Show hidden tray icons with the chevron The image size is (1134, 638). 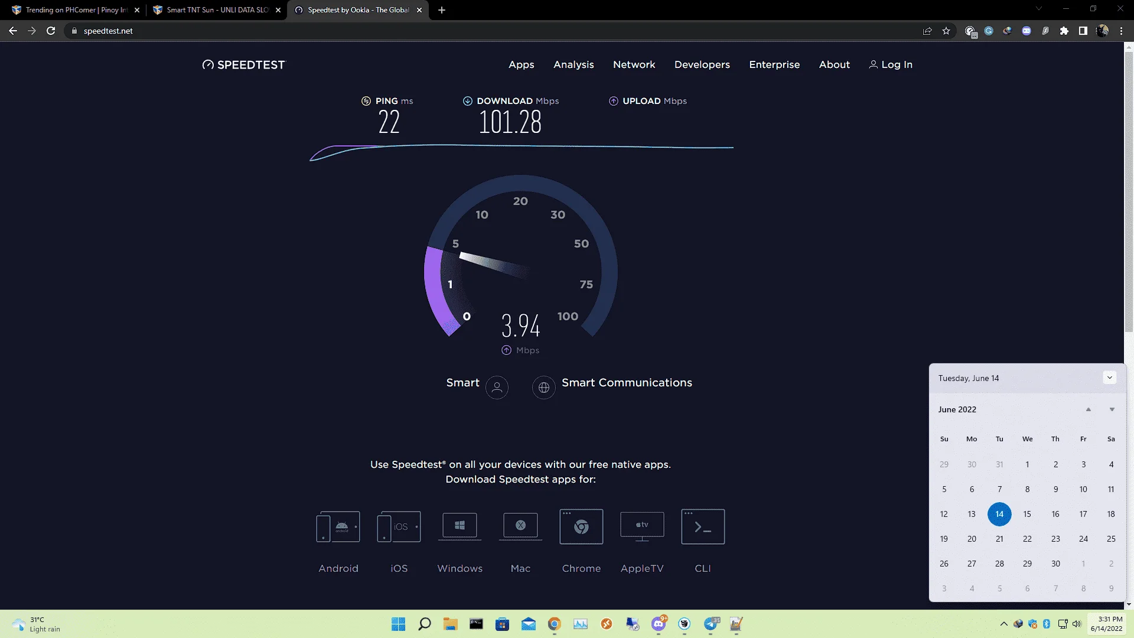coord(1004,624)
